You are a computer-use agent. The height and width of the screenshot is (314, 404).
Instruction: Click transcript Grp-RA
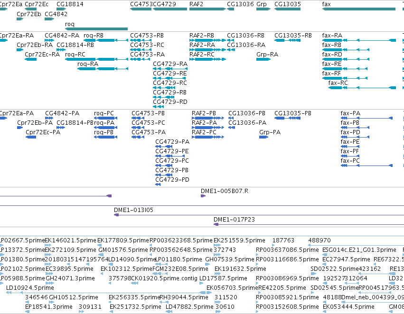click(267, 55)
